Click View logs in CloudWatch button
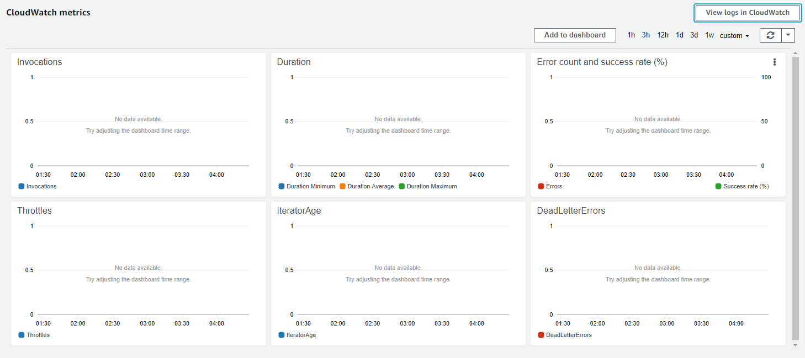Viewport: 805px width, 358px height. (747, 13)
